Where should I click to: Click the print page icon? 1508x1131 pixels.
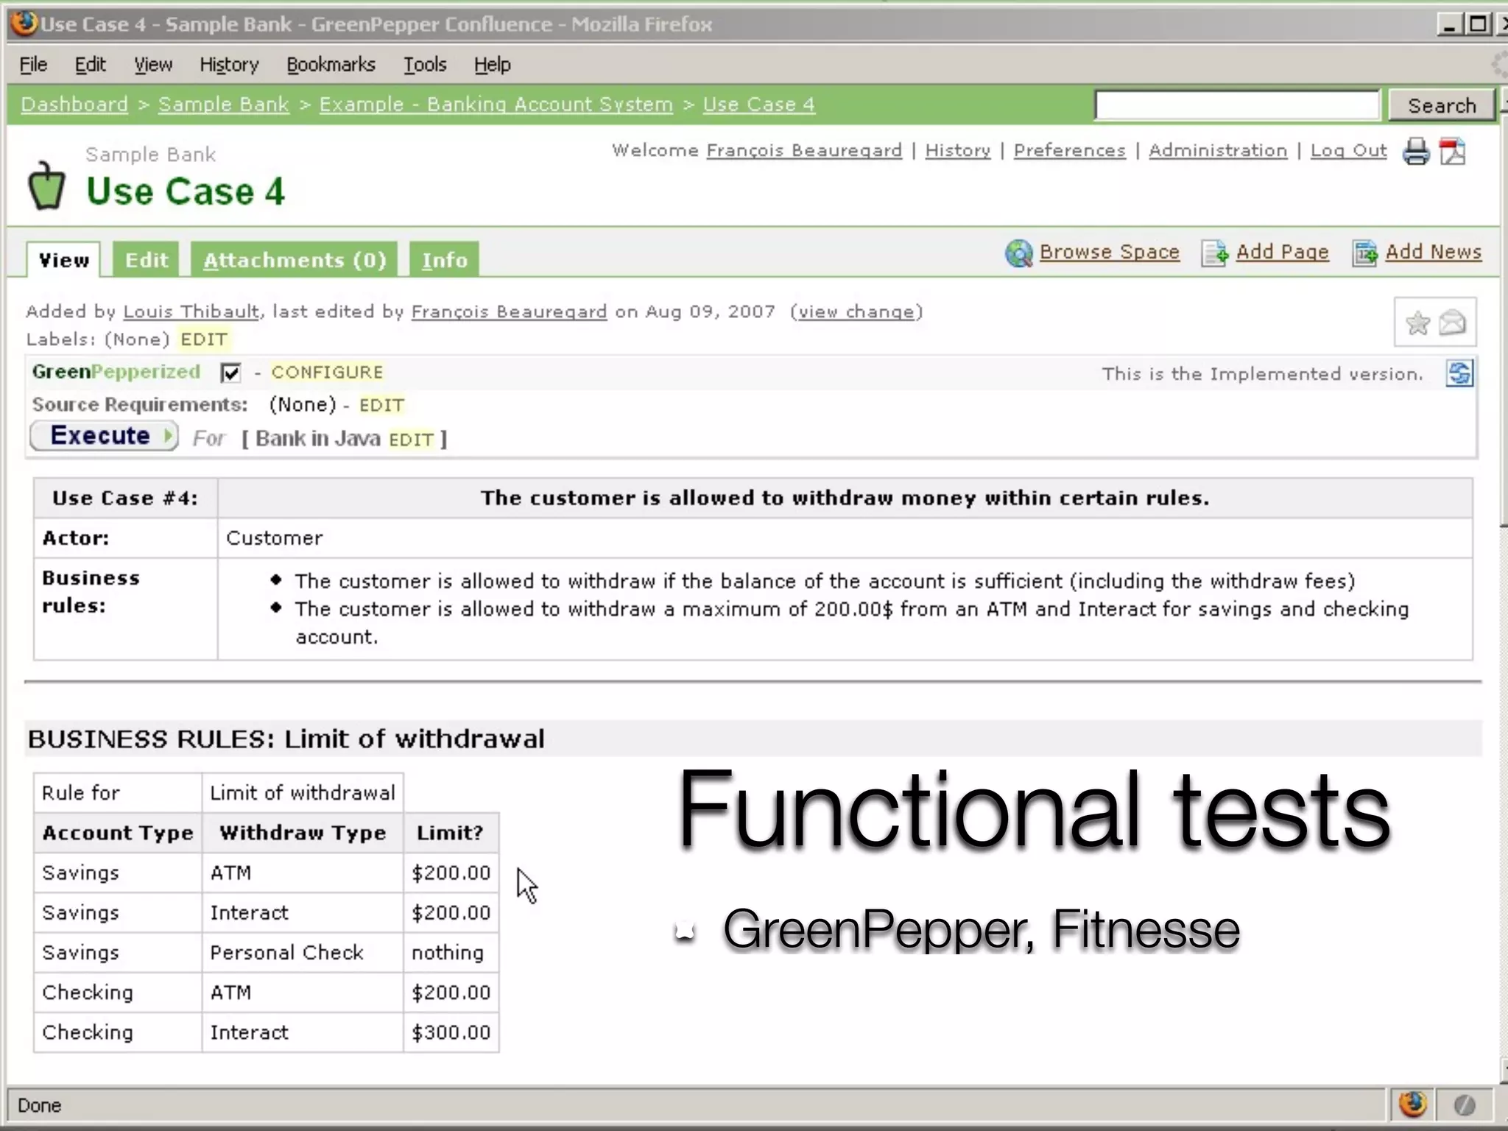click(x=1415, y=151)
